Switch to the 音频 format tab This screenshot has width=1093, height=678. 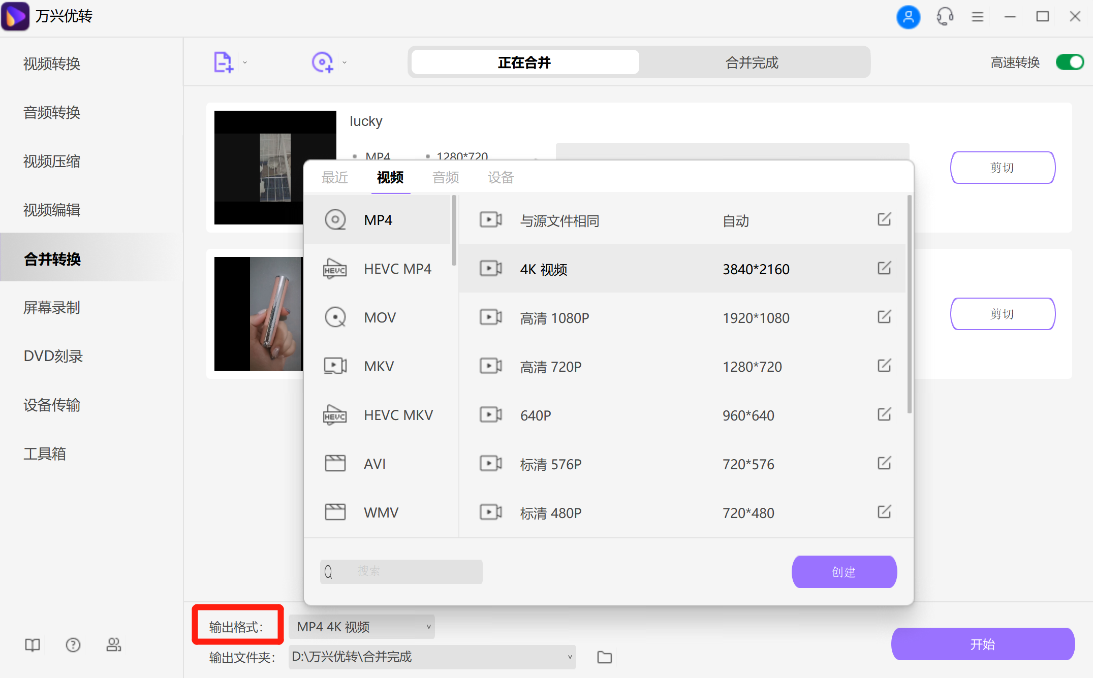(x=445, y=177)
